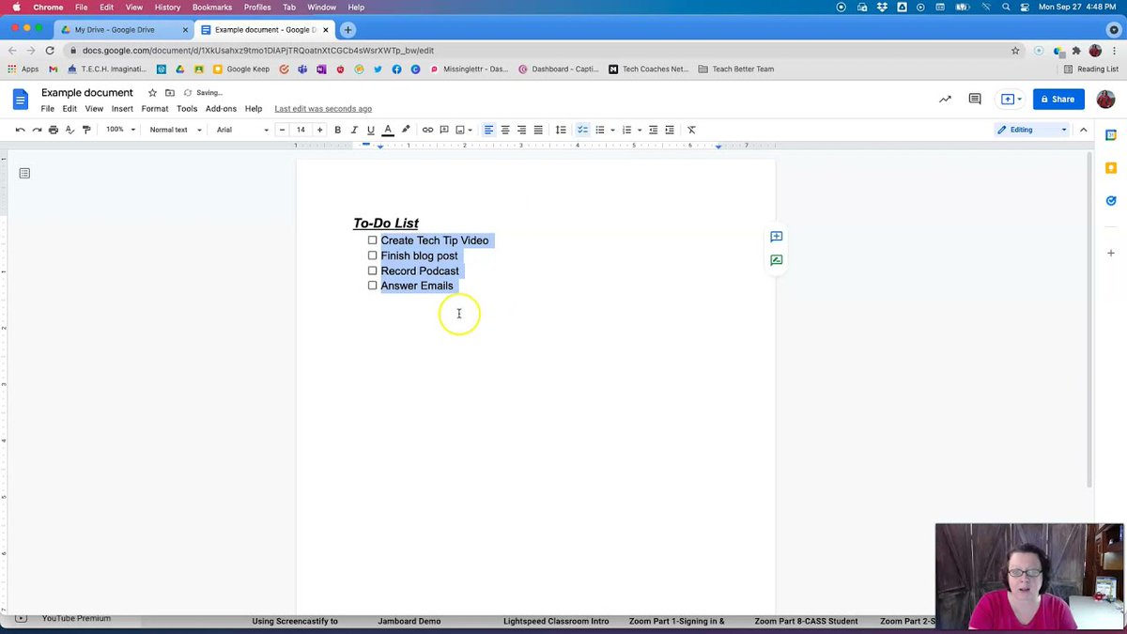
Task: Open the Editing mode dropdown
Action: (x=1032, y=130)
